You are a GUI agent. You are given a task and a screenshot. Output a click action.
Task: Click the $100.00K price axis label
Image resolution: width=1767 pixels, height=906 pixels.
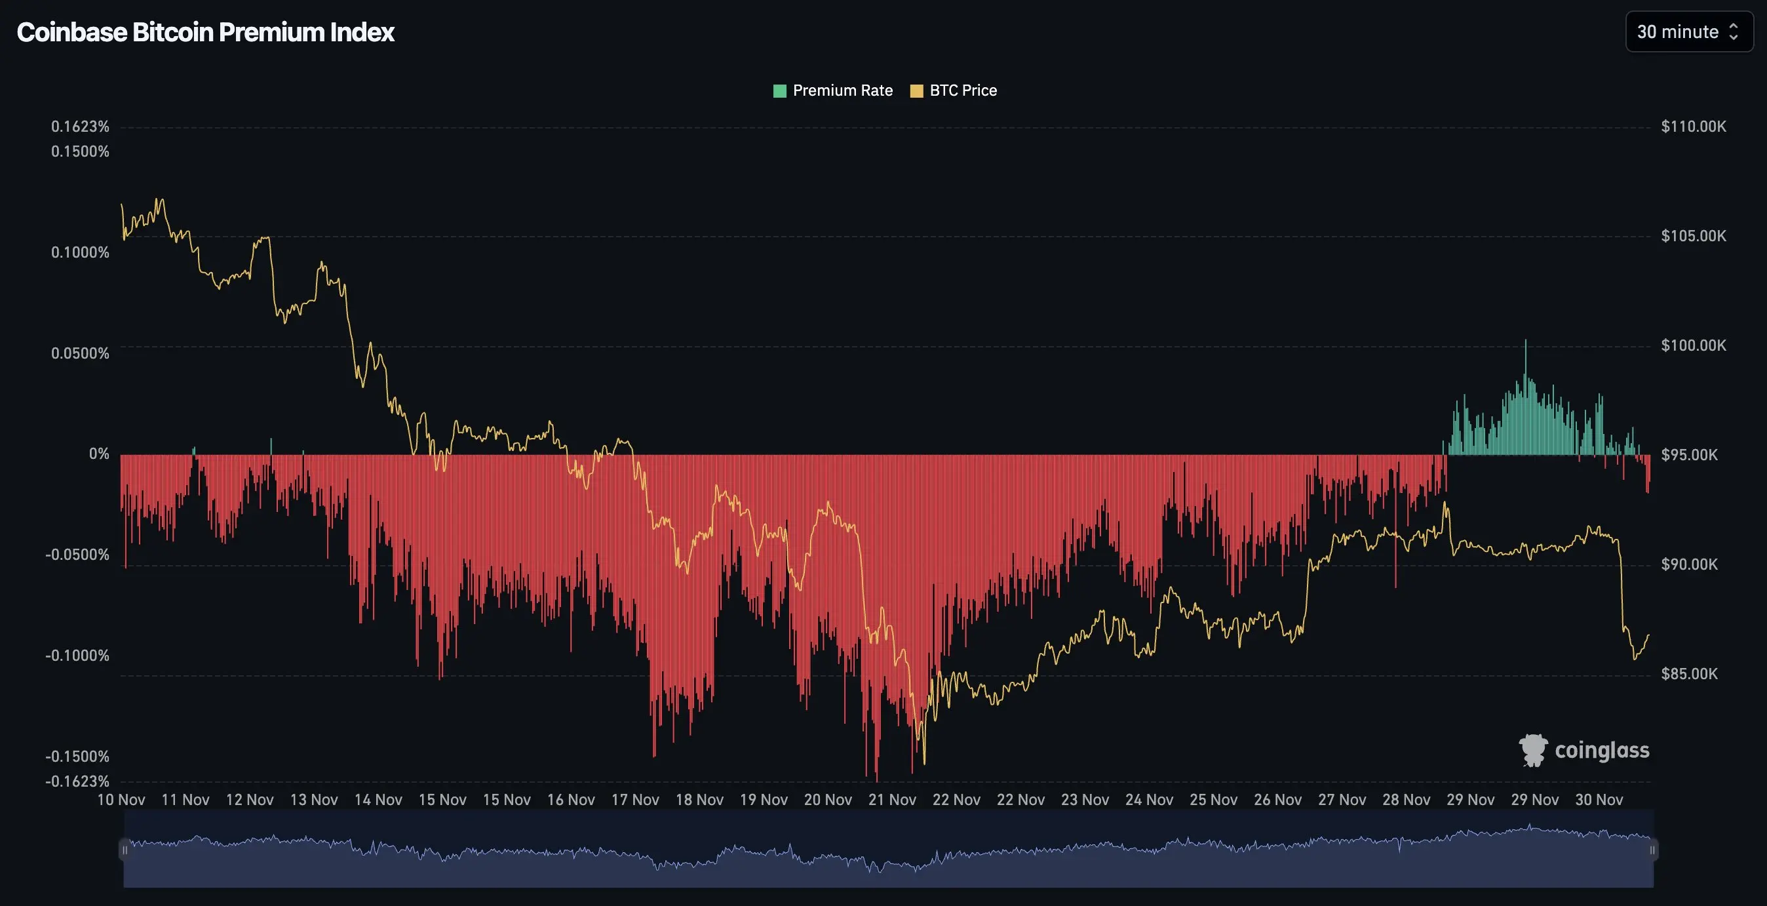tap(1693, 345)
